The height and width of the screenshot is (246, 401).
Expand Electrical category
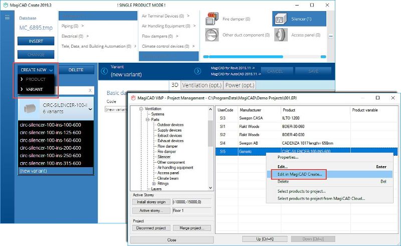tap(87, 36)
